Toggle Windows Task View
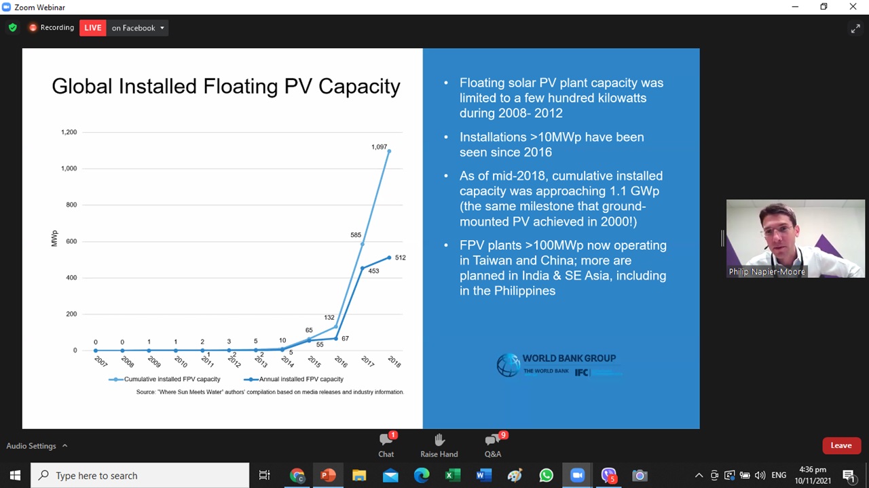The height and width of the screenshot is (488, 869). point(265,476)
